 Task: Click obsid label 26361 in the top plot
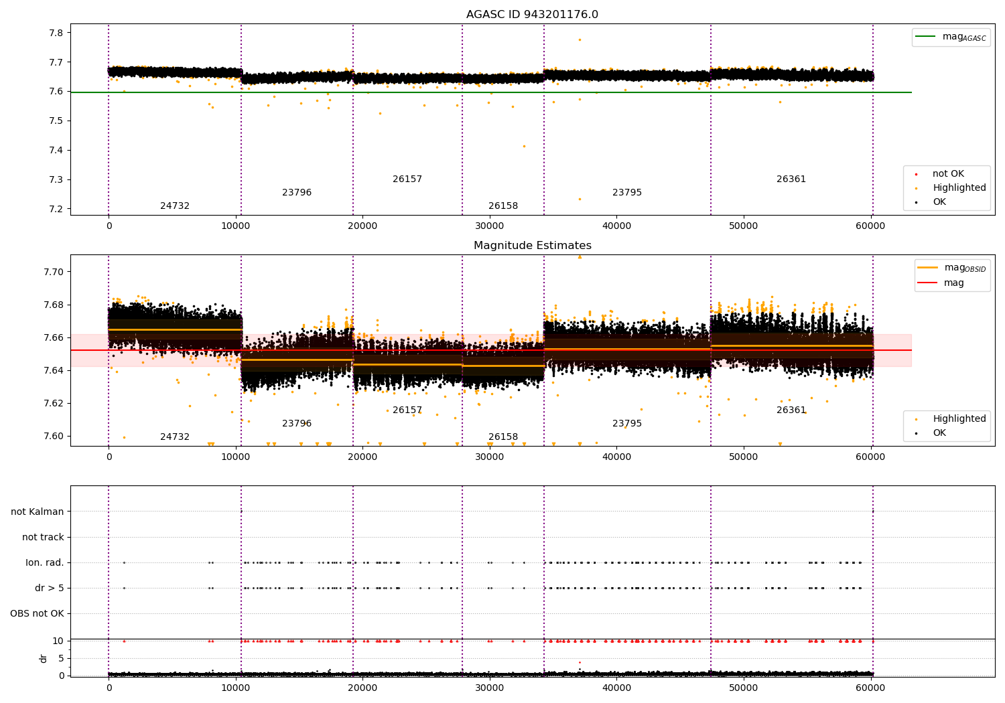[x=791, y=179]
